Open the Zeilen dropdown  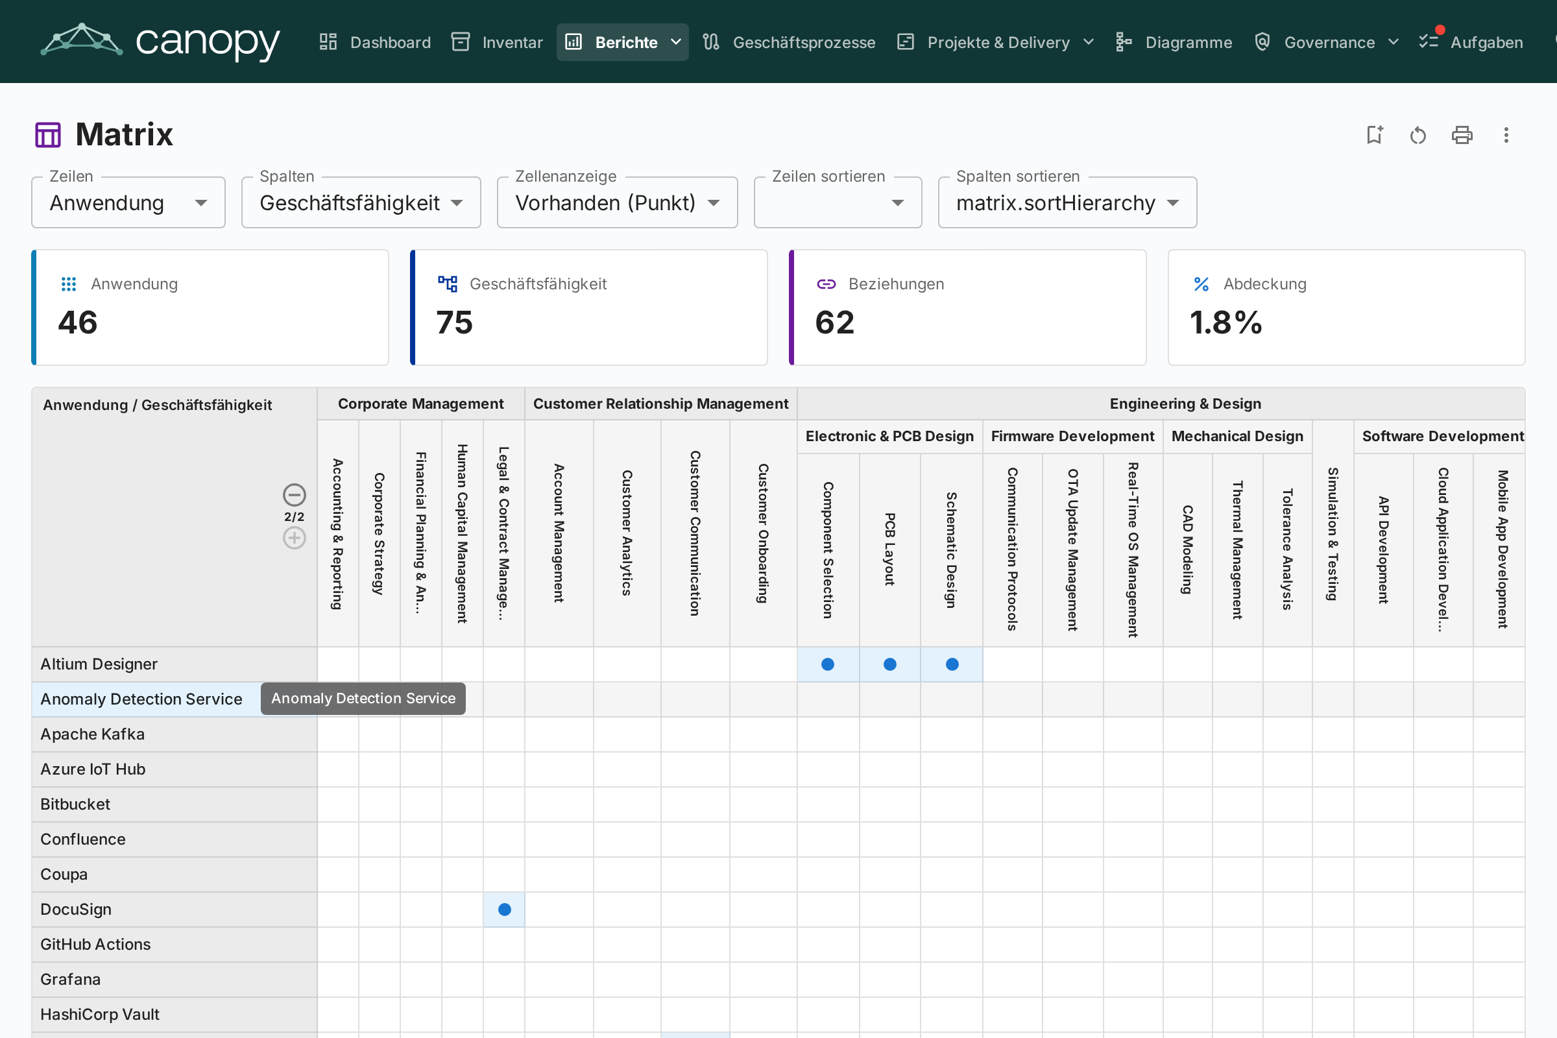pos(128,202)
